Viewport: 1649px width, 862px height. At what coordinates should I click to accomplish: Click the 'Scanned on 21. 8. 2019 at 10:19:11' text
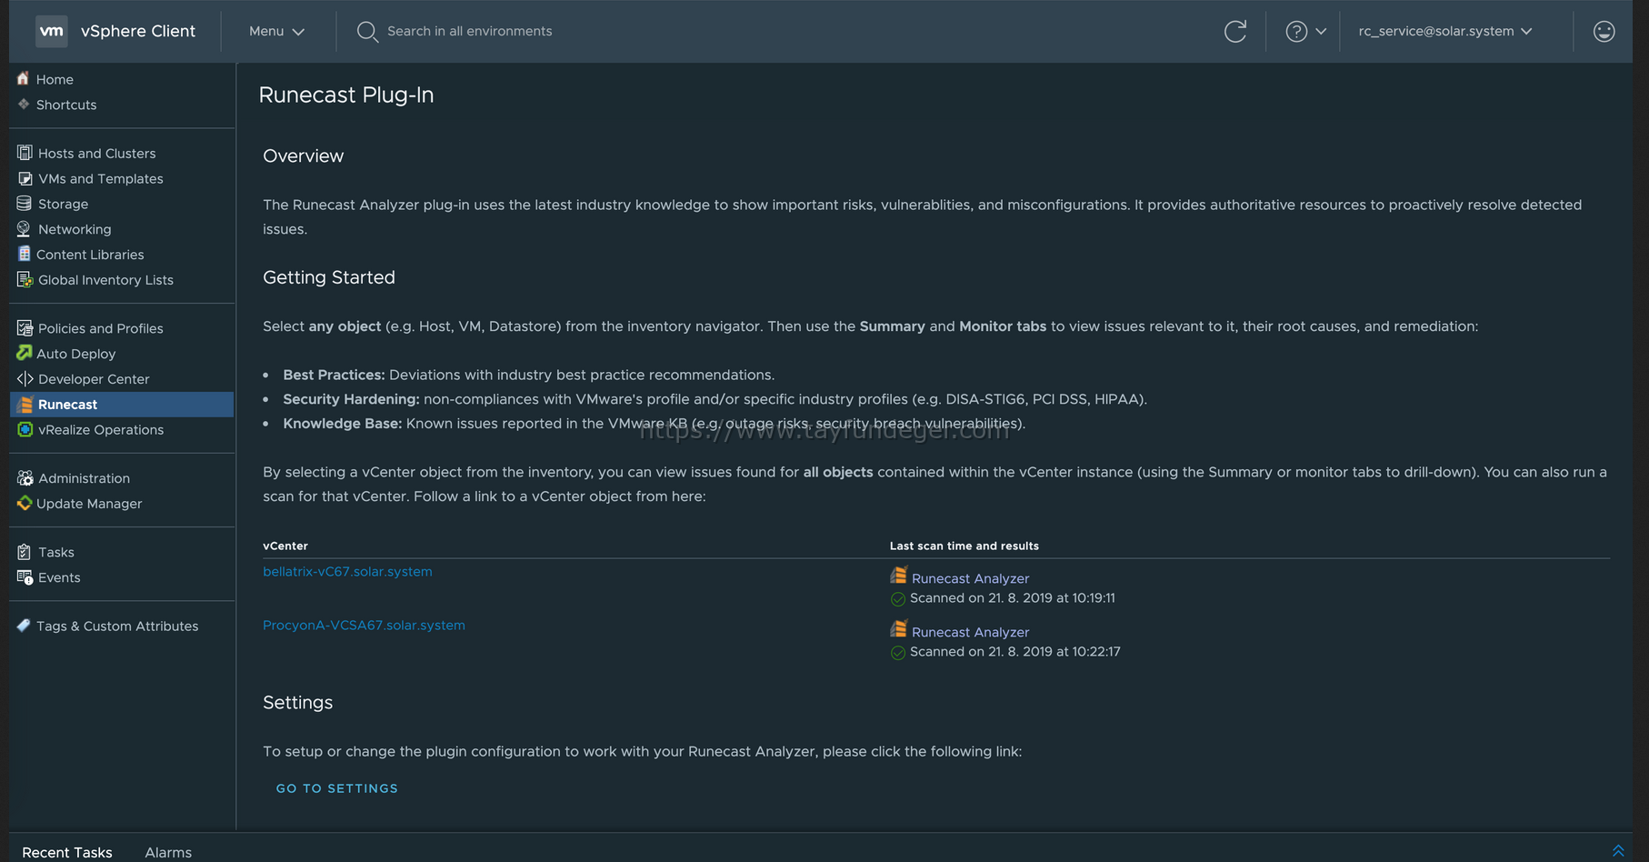coord(1012,598)
